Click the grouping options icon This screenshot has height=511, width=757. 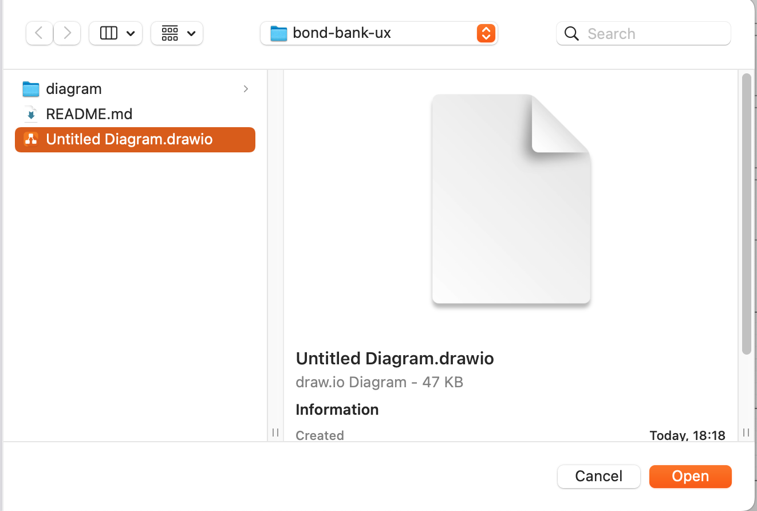170,33
